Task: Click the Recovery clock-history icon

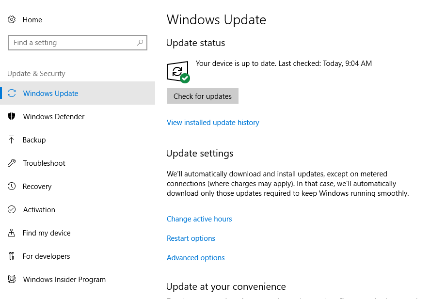Action: click(x=12, y=187)
